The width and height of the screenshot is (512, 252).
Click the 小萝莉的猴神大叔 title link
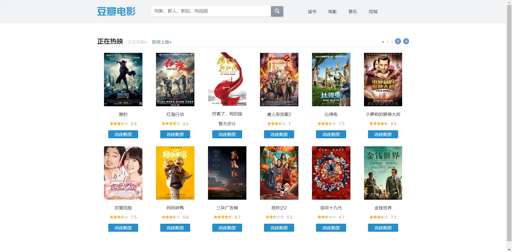(383, 114)
